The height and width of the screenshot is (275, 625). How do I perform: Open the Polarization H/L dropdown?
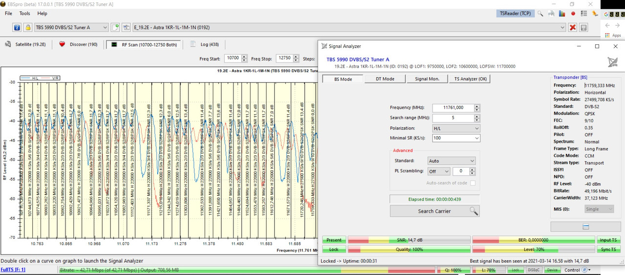pos(456,128)
